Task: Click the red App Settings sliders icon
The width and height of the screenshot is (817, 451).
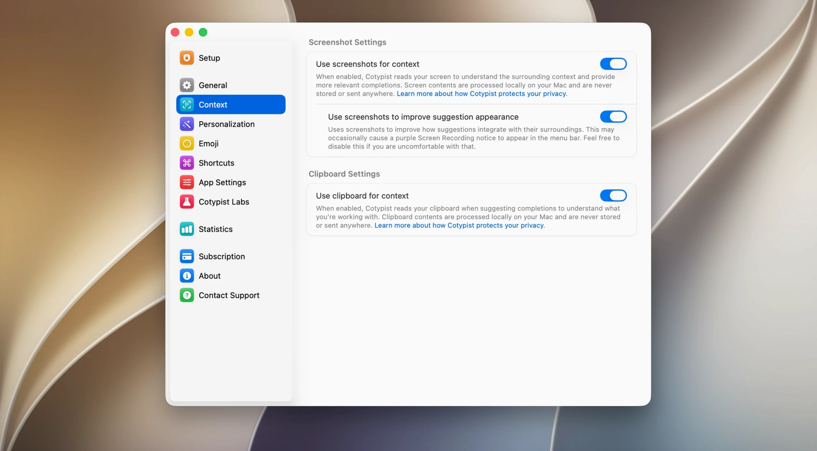Action: click(187, 182)
